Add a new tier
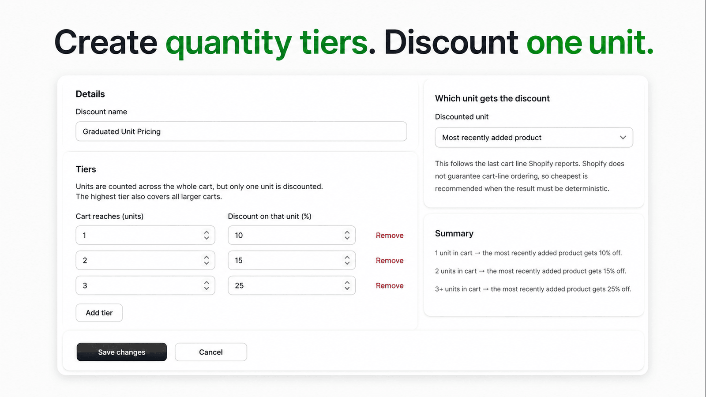The height and width of the screenshot is (397, 706). click(x=99, y=313)
